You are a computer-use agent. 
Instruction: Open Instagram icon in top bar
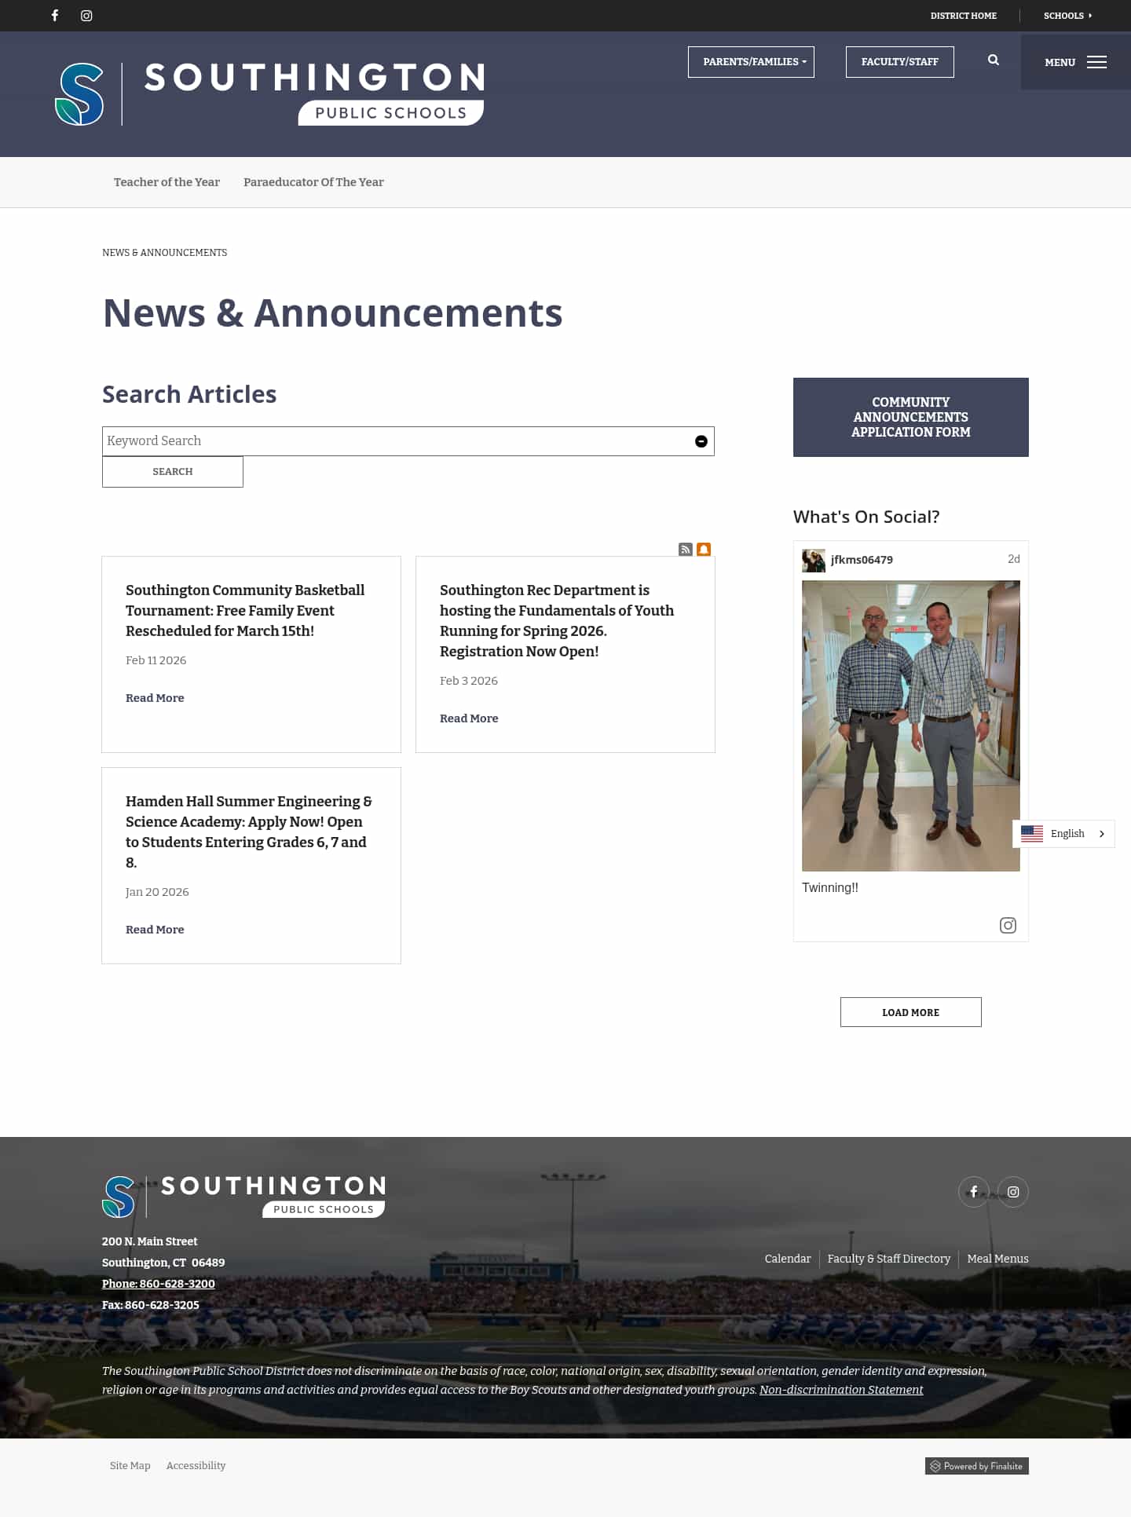86,16
